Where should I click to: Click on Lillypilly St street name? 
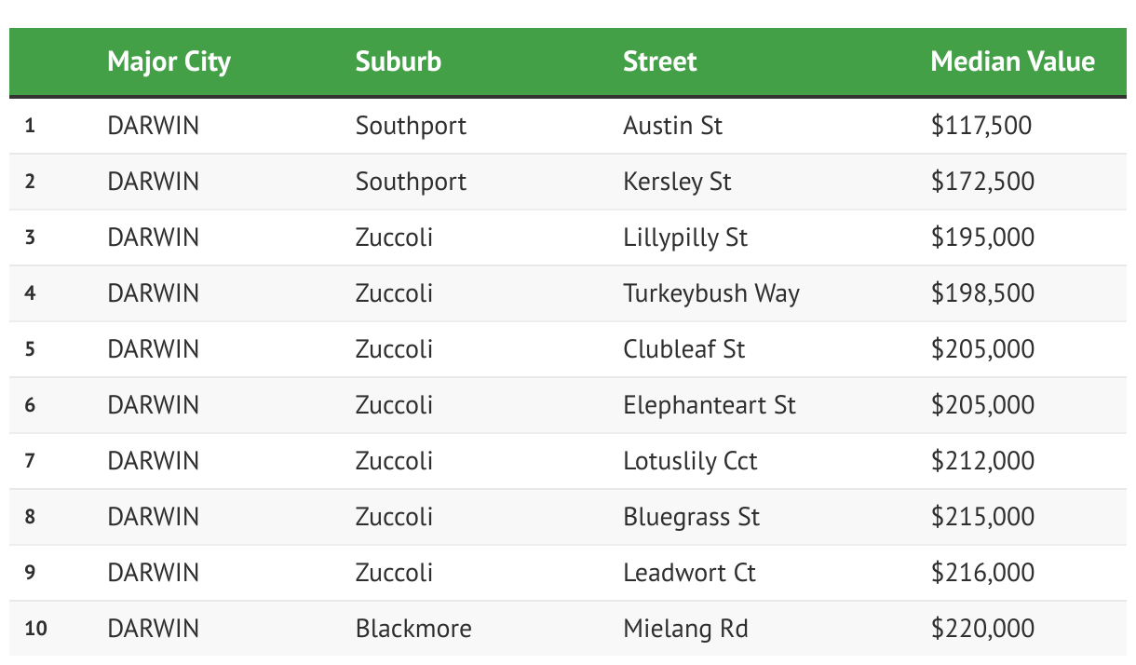point(685,237)
